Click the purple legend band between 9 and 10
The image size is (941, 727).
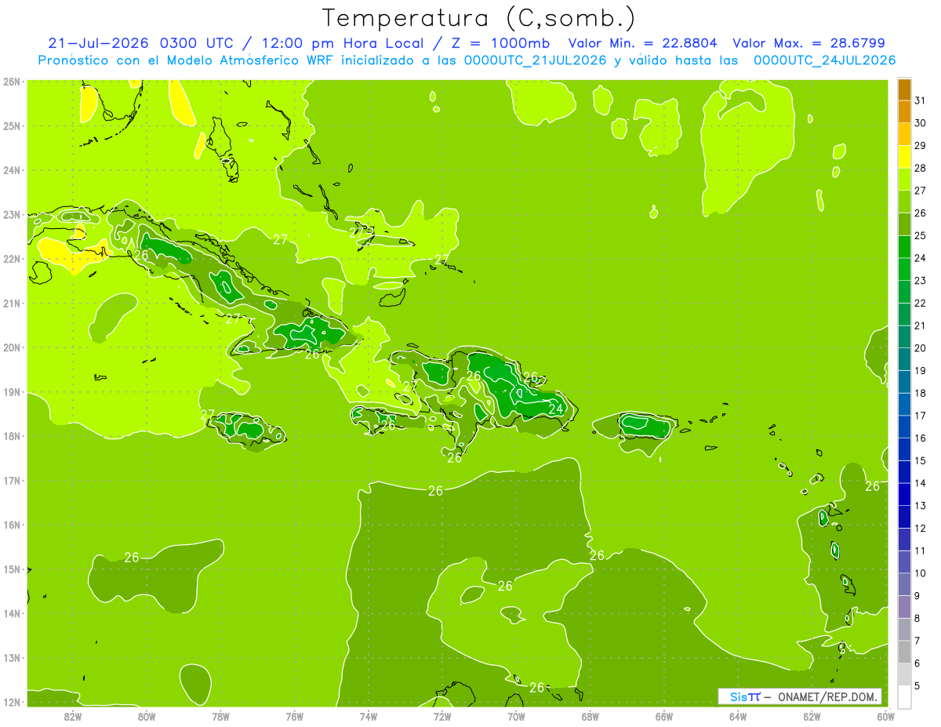pos(904,584)
